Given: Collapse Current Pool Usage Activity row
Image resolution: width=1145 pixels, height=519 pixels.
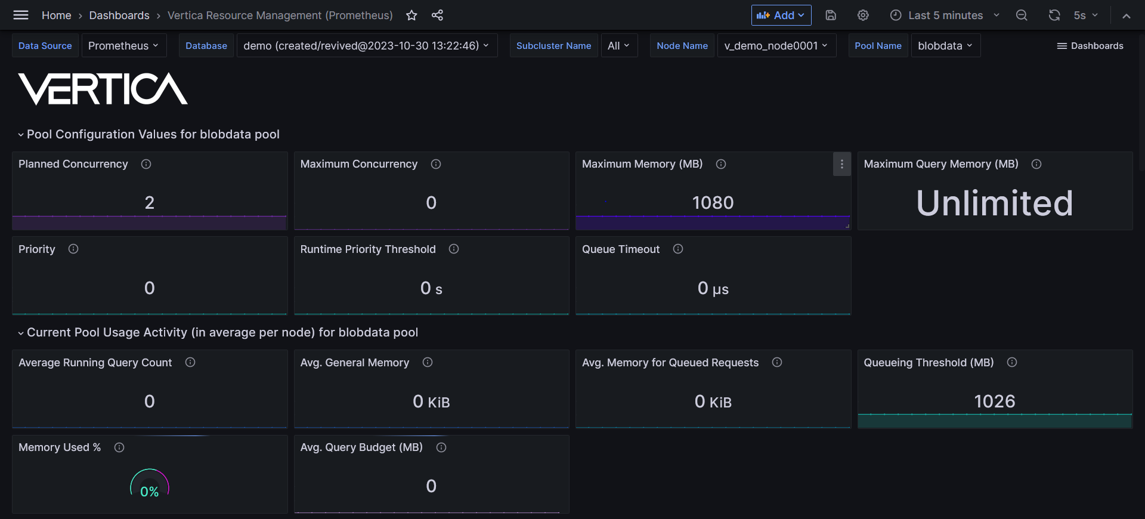Looking at the screenshot, I should click(x=21, y=333).
